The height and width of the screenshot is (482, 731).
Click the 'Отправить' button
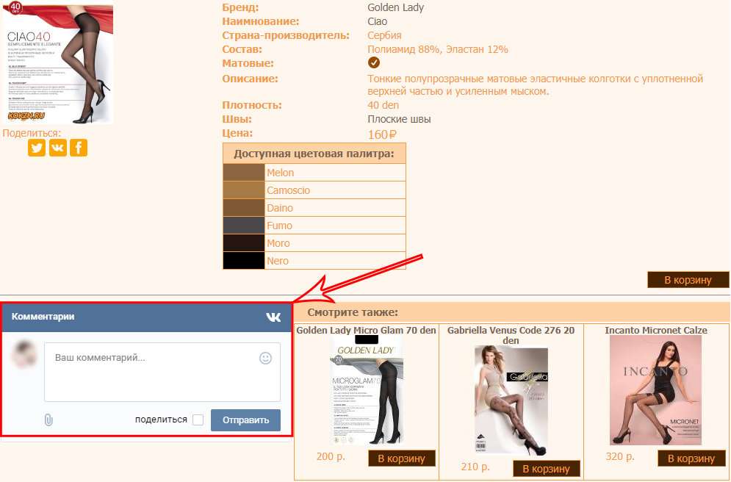click(245, 420)
